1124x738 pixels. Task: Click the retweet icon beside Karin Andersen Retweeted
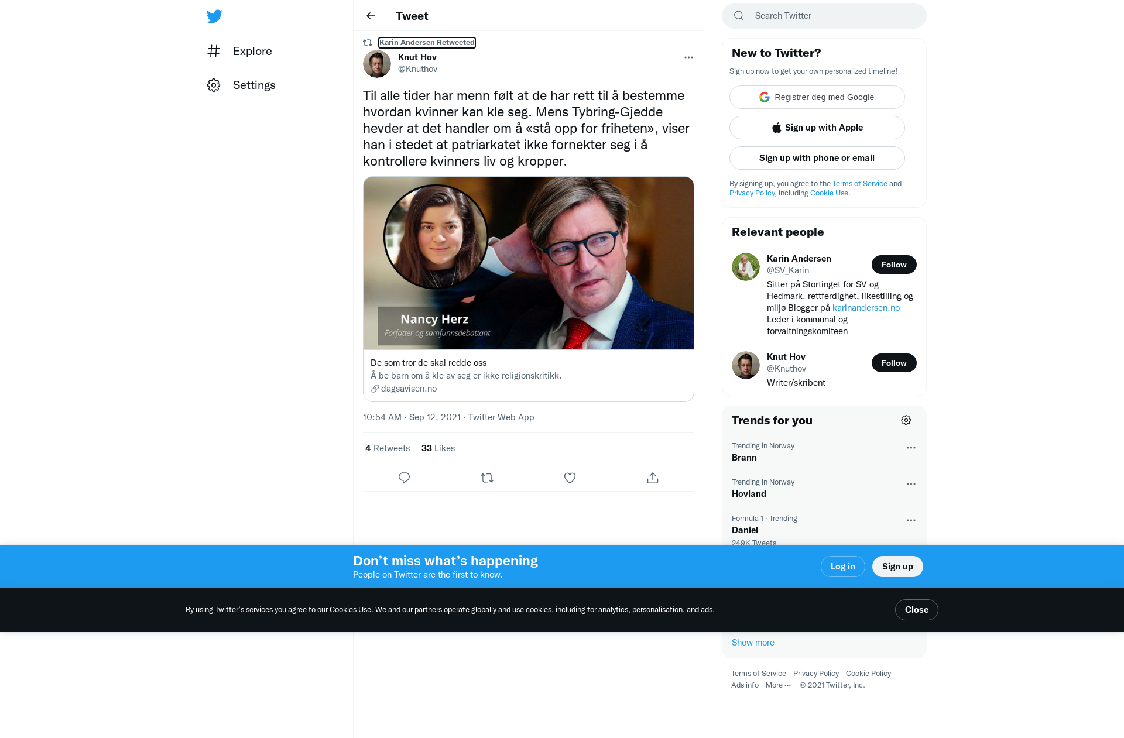point(368,43)
